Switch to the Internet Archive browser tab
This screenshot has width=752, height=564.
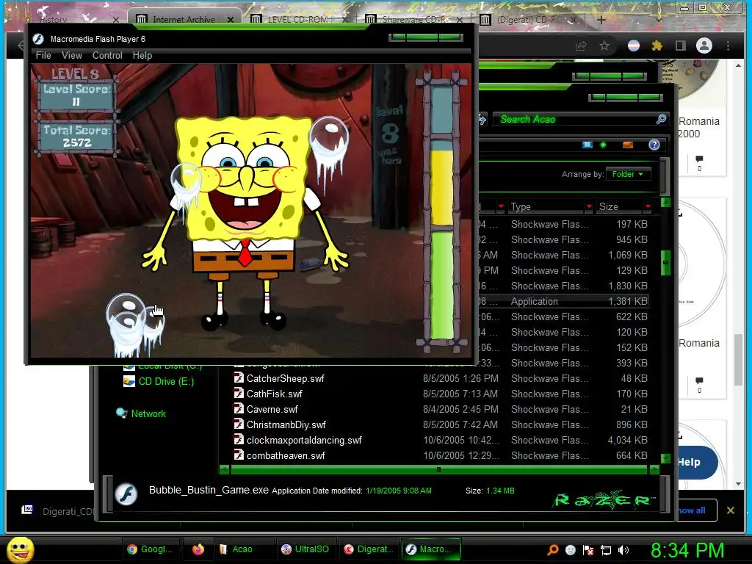tap(184, 19)
